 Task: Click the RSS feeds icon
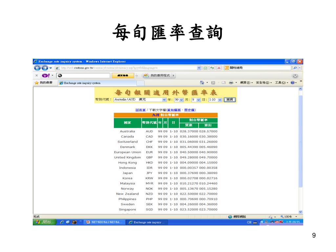213,82
